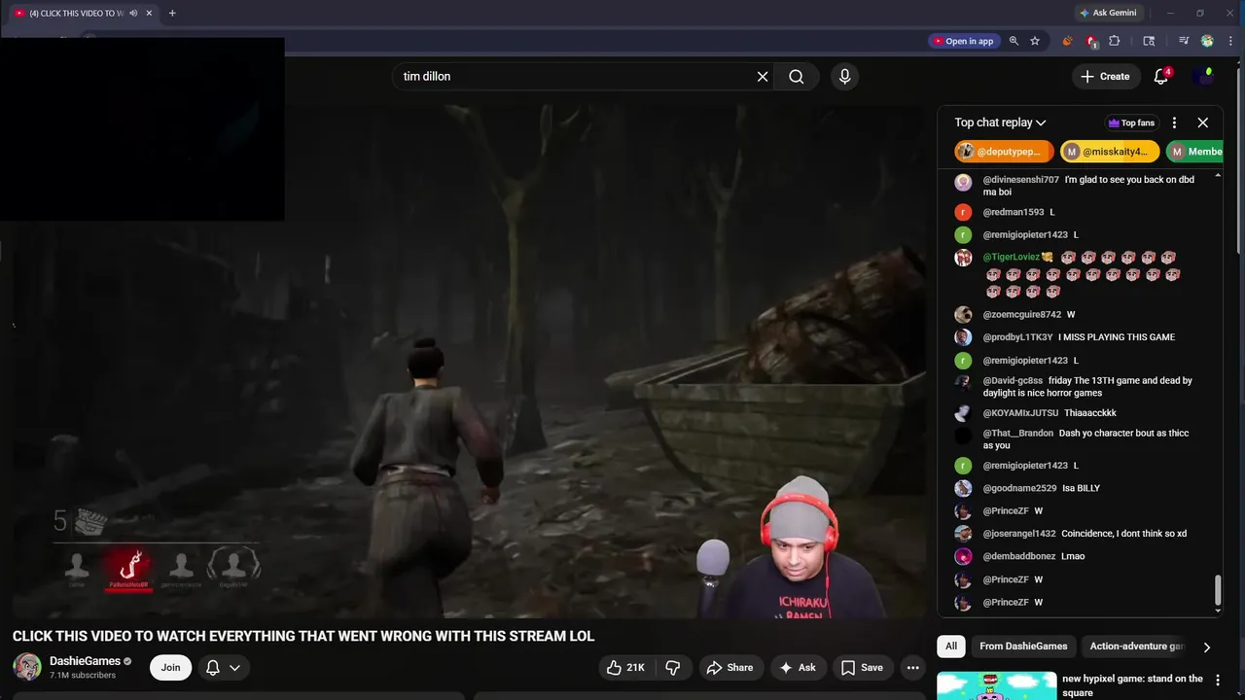Click @TigerLoviez username in chat
Screen dimensions: 1245x700
1012,257
